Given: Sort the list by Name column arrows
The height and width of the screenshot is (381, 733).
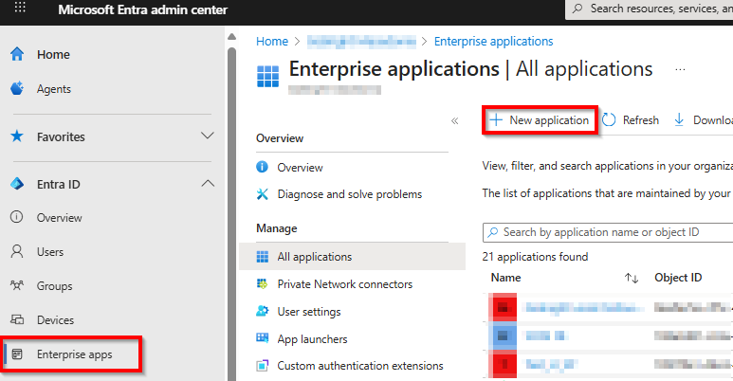Looking at the screenshot, I should pos(632,278).
